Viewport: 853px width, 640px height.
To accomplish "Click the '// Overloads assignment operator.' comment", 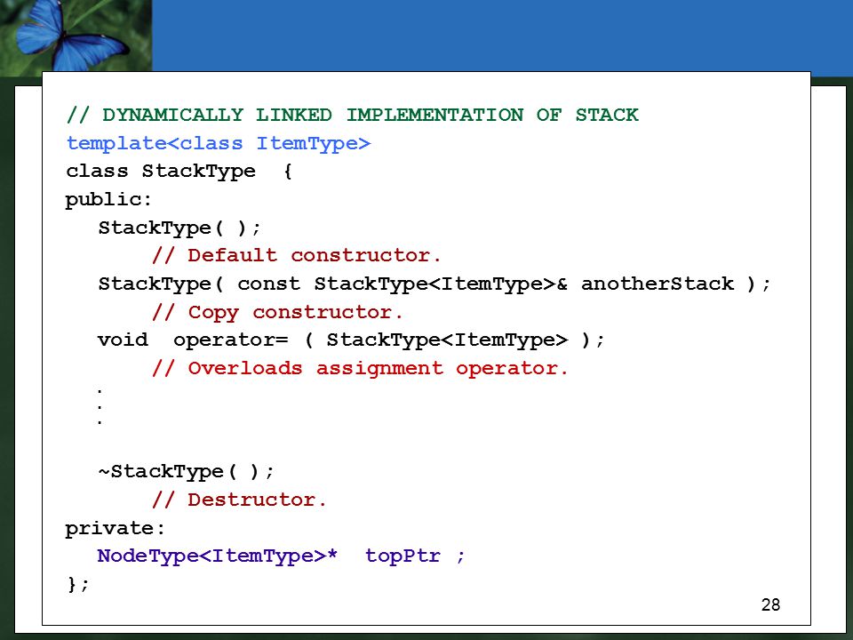I will click(360, 368).
